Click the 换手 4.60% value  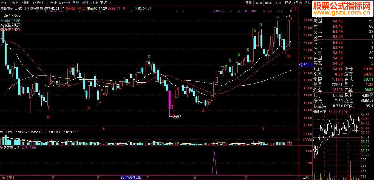click(x=328, y=95)
